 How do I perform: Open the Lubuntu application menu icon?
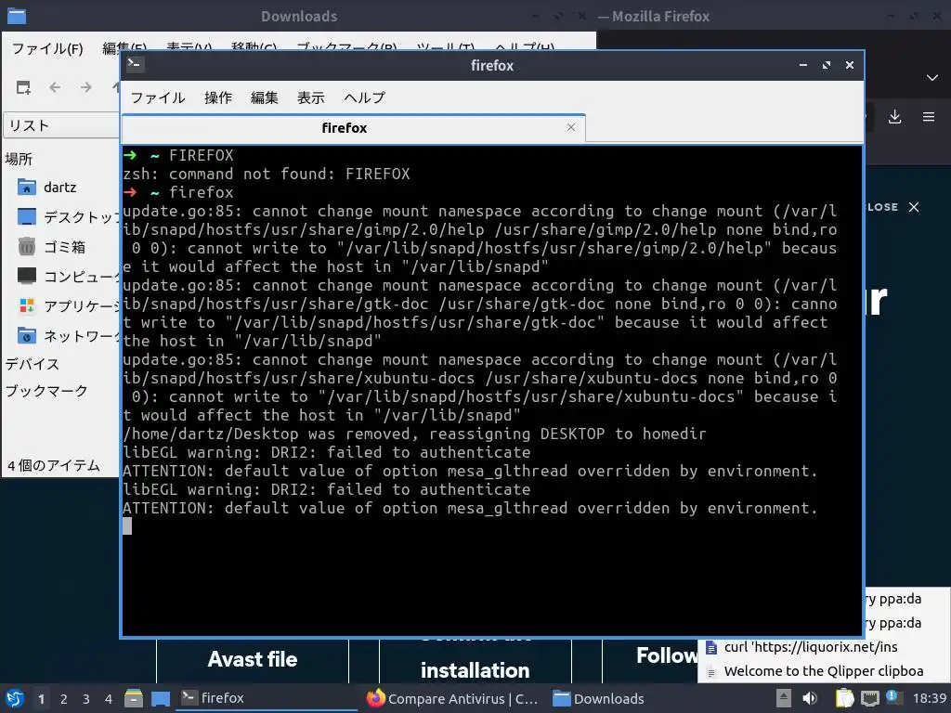(15, 698)
